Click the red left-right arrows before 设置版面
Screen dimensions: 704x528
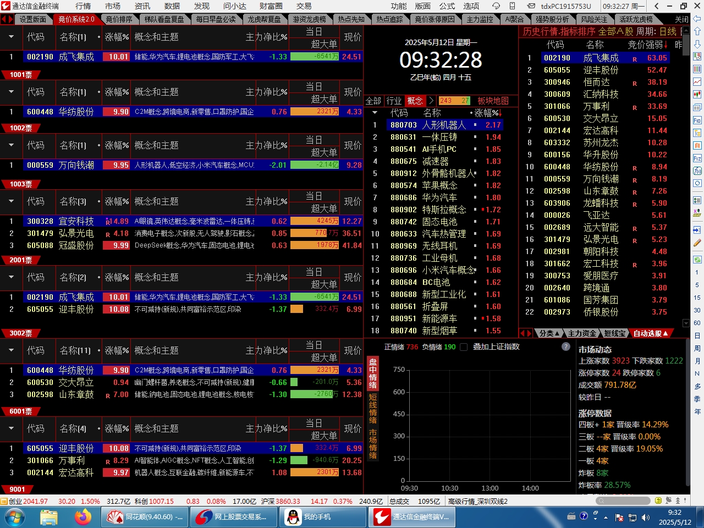[7, 19]
